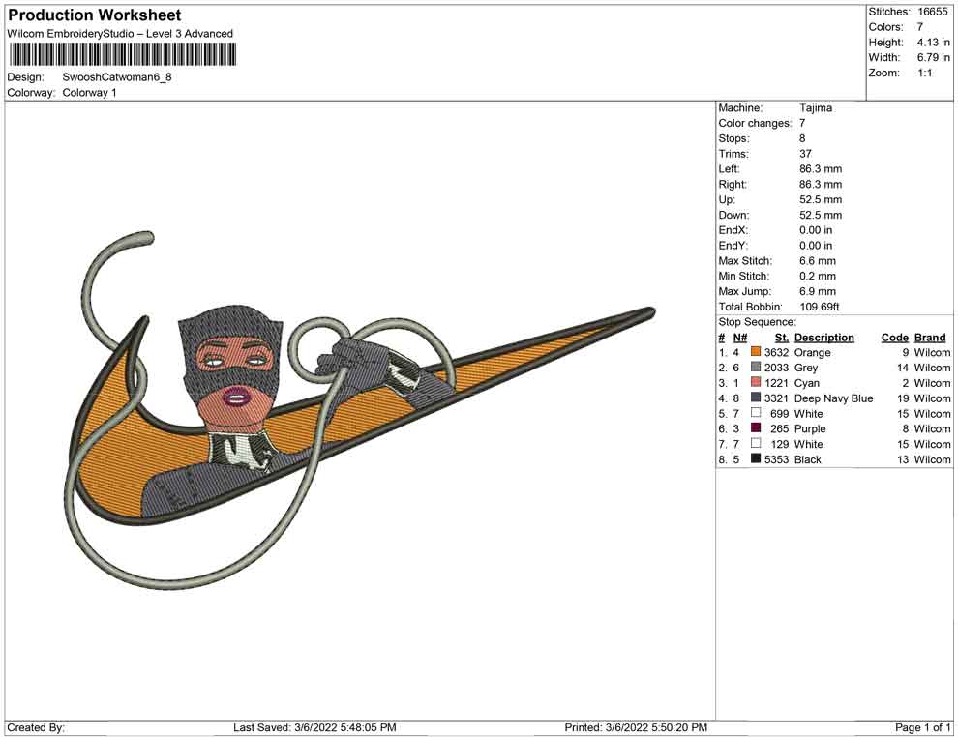Image resolution: width=958 pixels, height=737 pixels.
Task: Click the Max Jump value '6.9 mm'
Action: coord(818,291)
